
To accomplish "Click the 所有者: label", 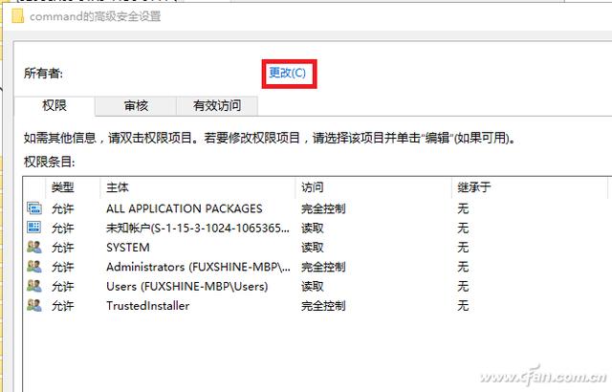I will coord(43,73).
